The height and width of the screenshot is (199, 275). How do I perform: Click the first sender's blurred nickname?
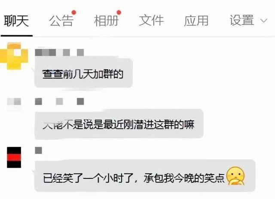pos(59,52)
